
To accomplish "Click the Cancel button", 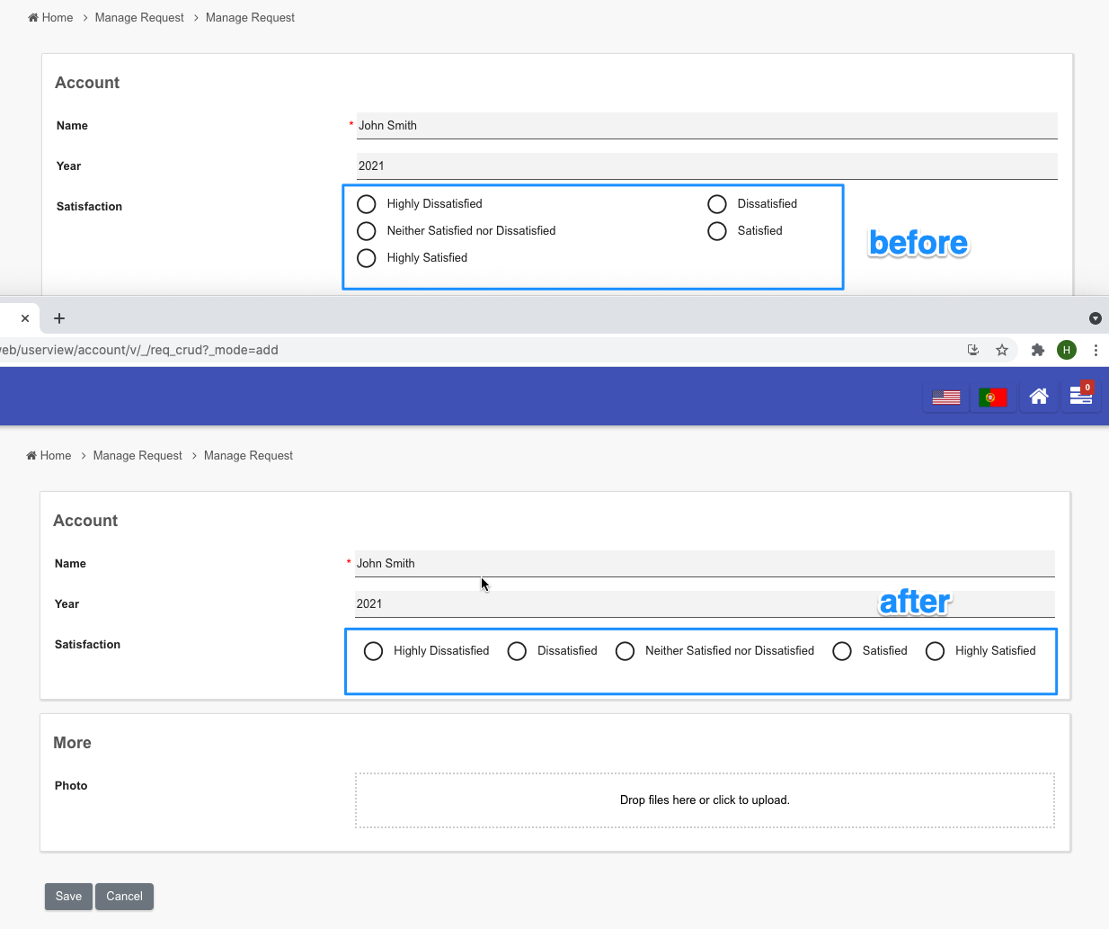I will coord(124,896).
